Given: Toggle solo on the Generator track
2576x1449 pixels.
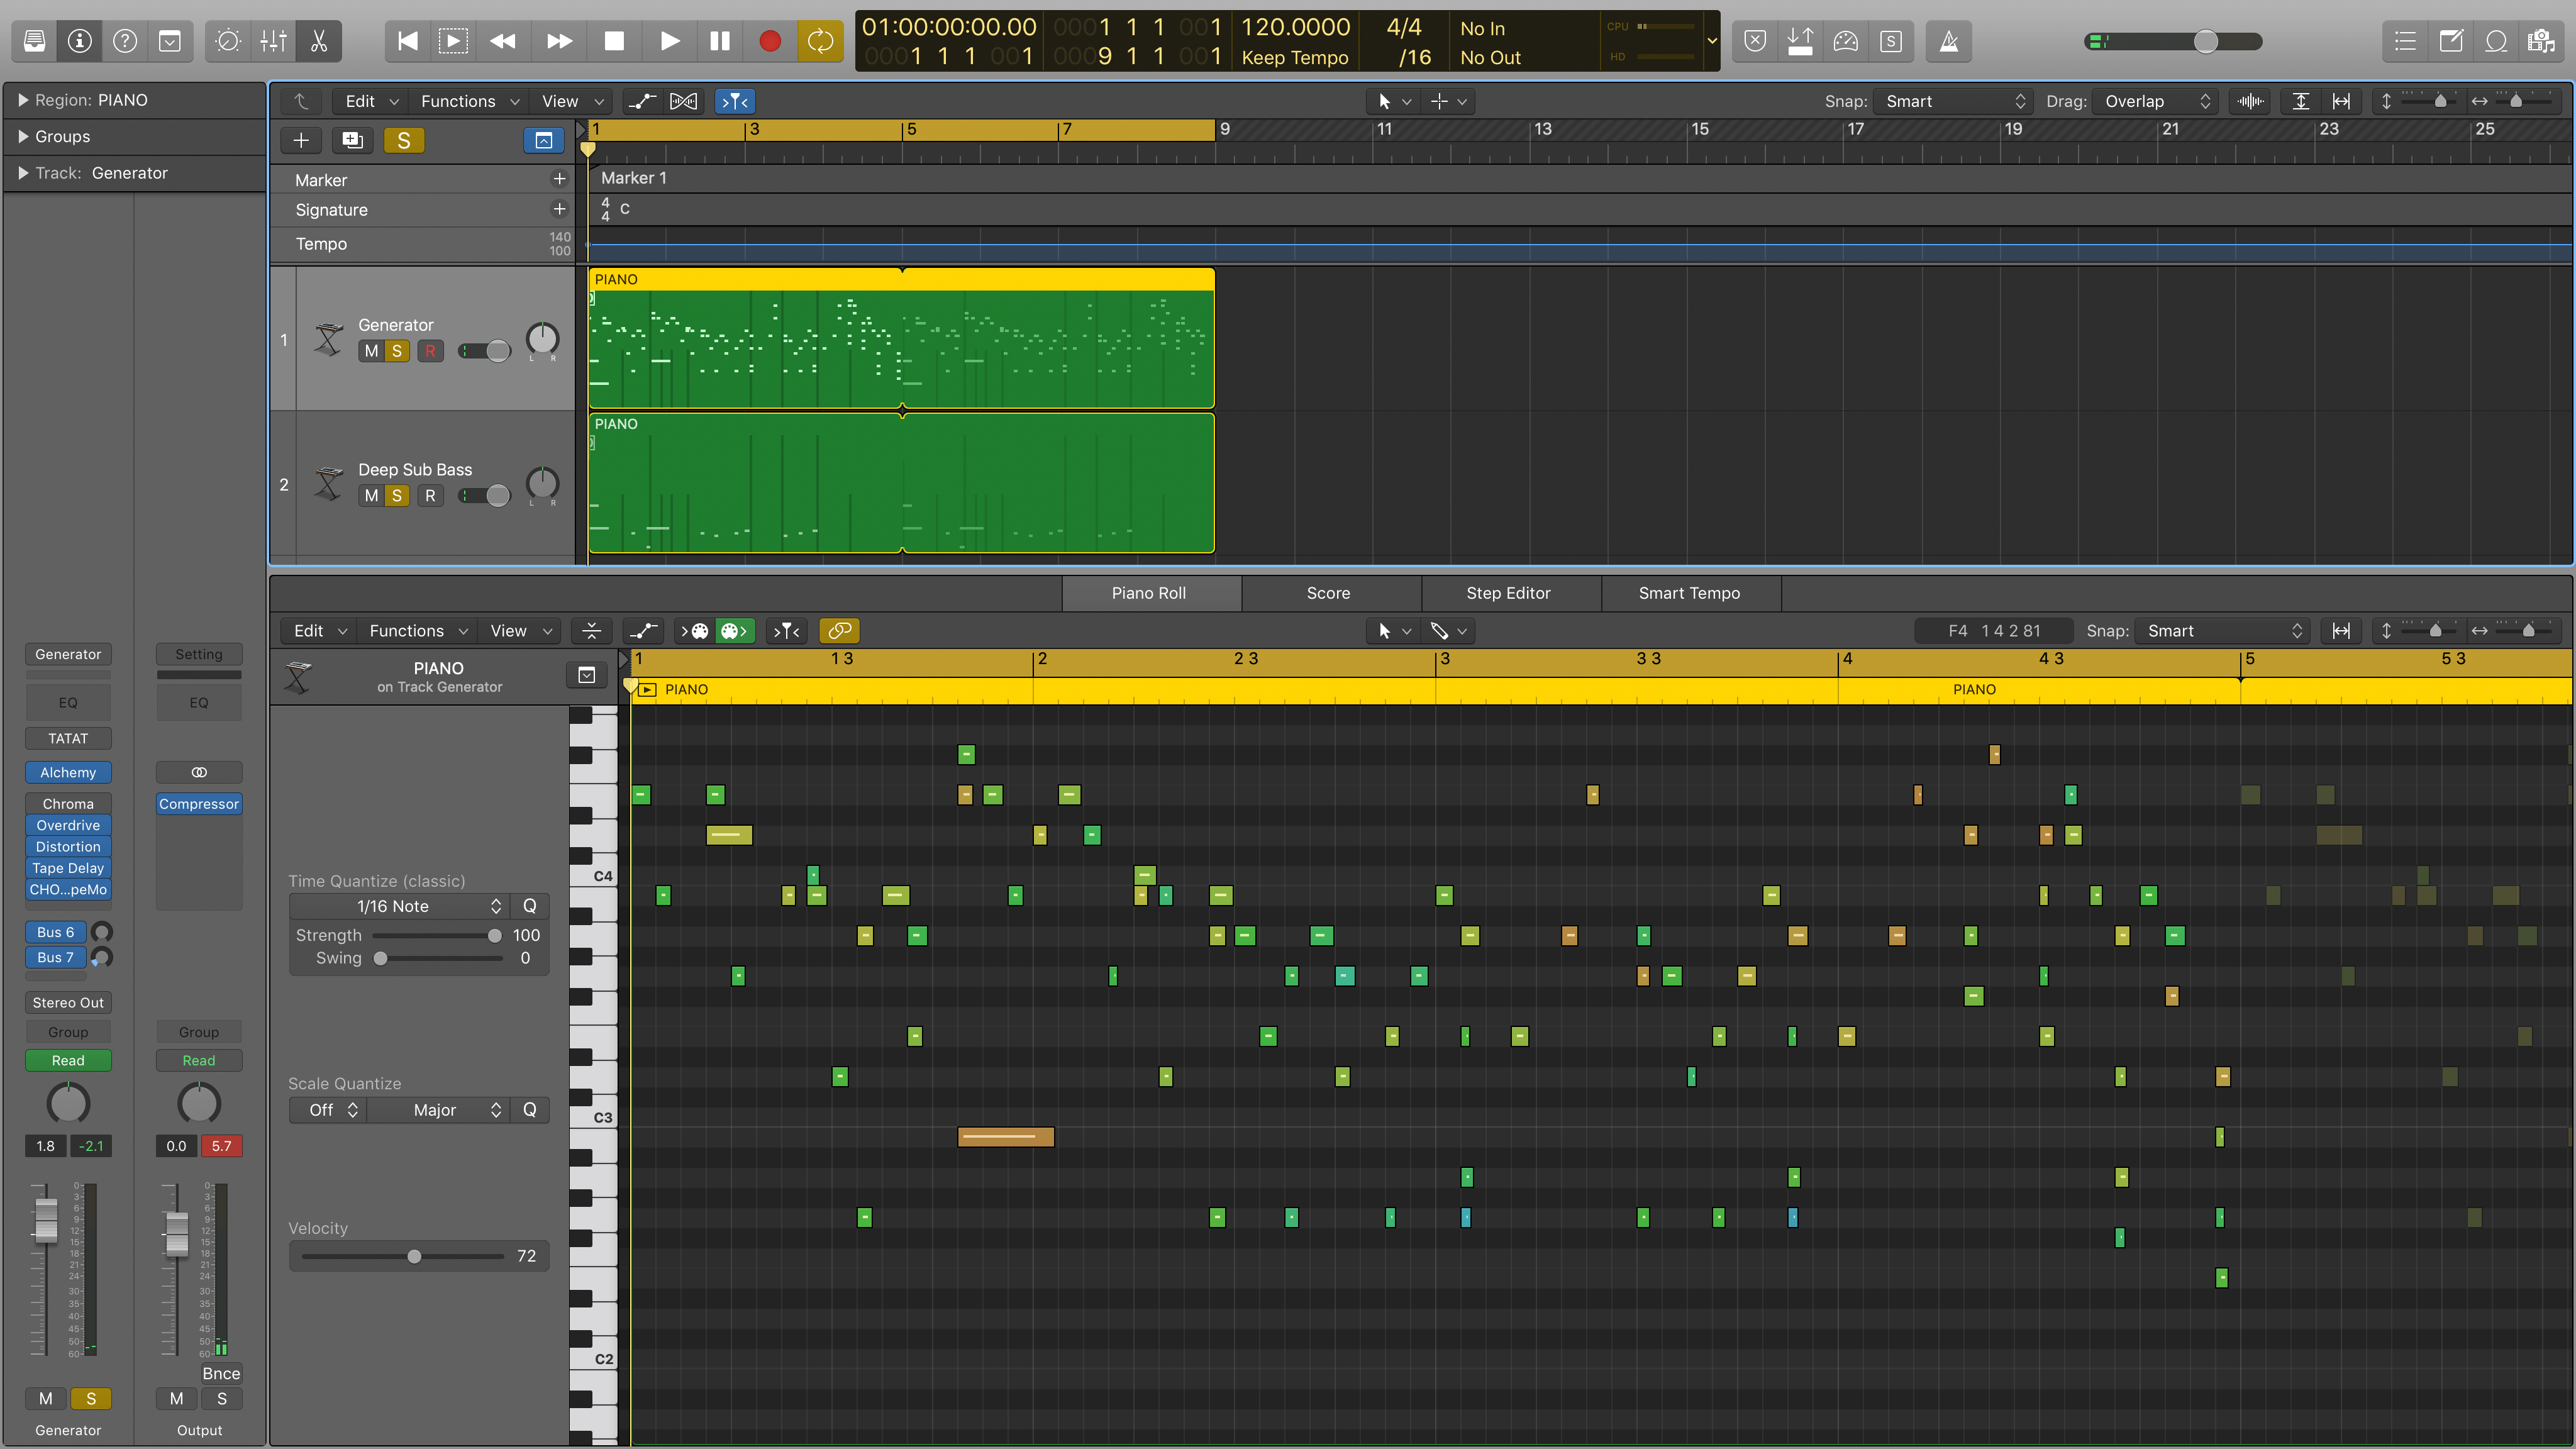Looking at the screenshot, I should point(397,351).
